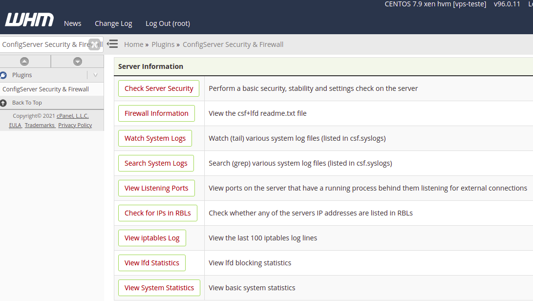Collapse all sidebar sections with up arrow

24,62
